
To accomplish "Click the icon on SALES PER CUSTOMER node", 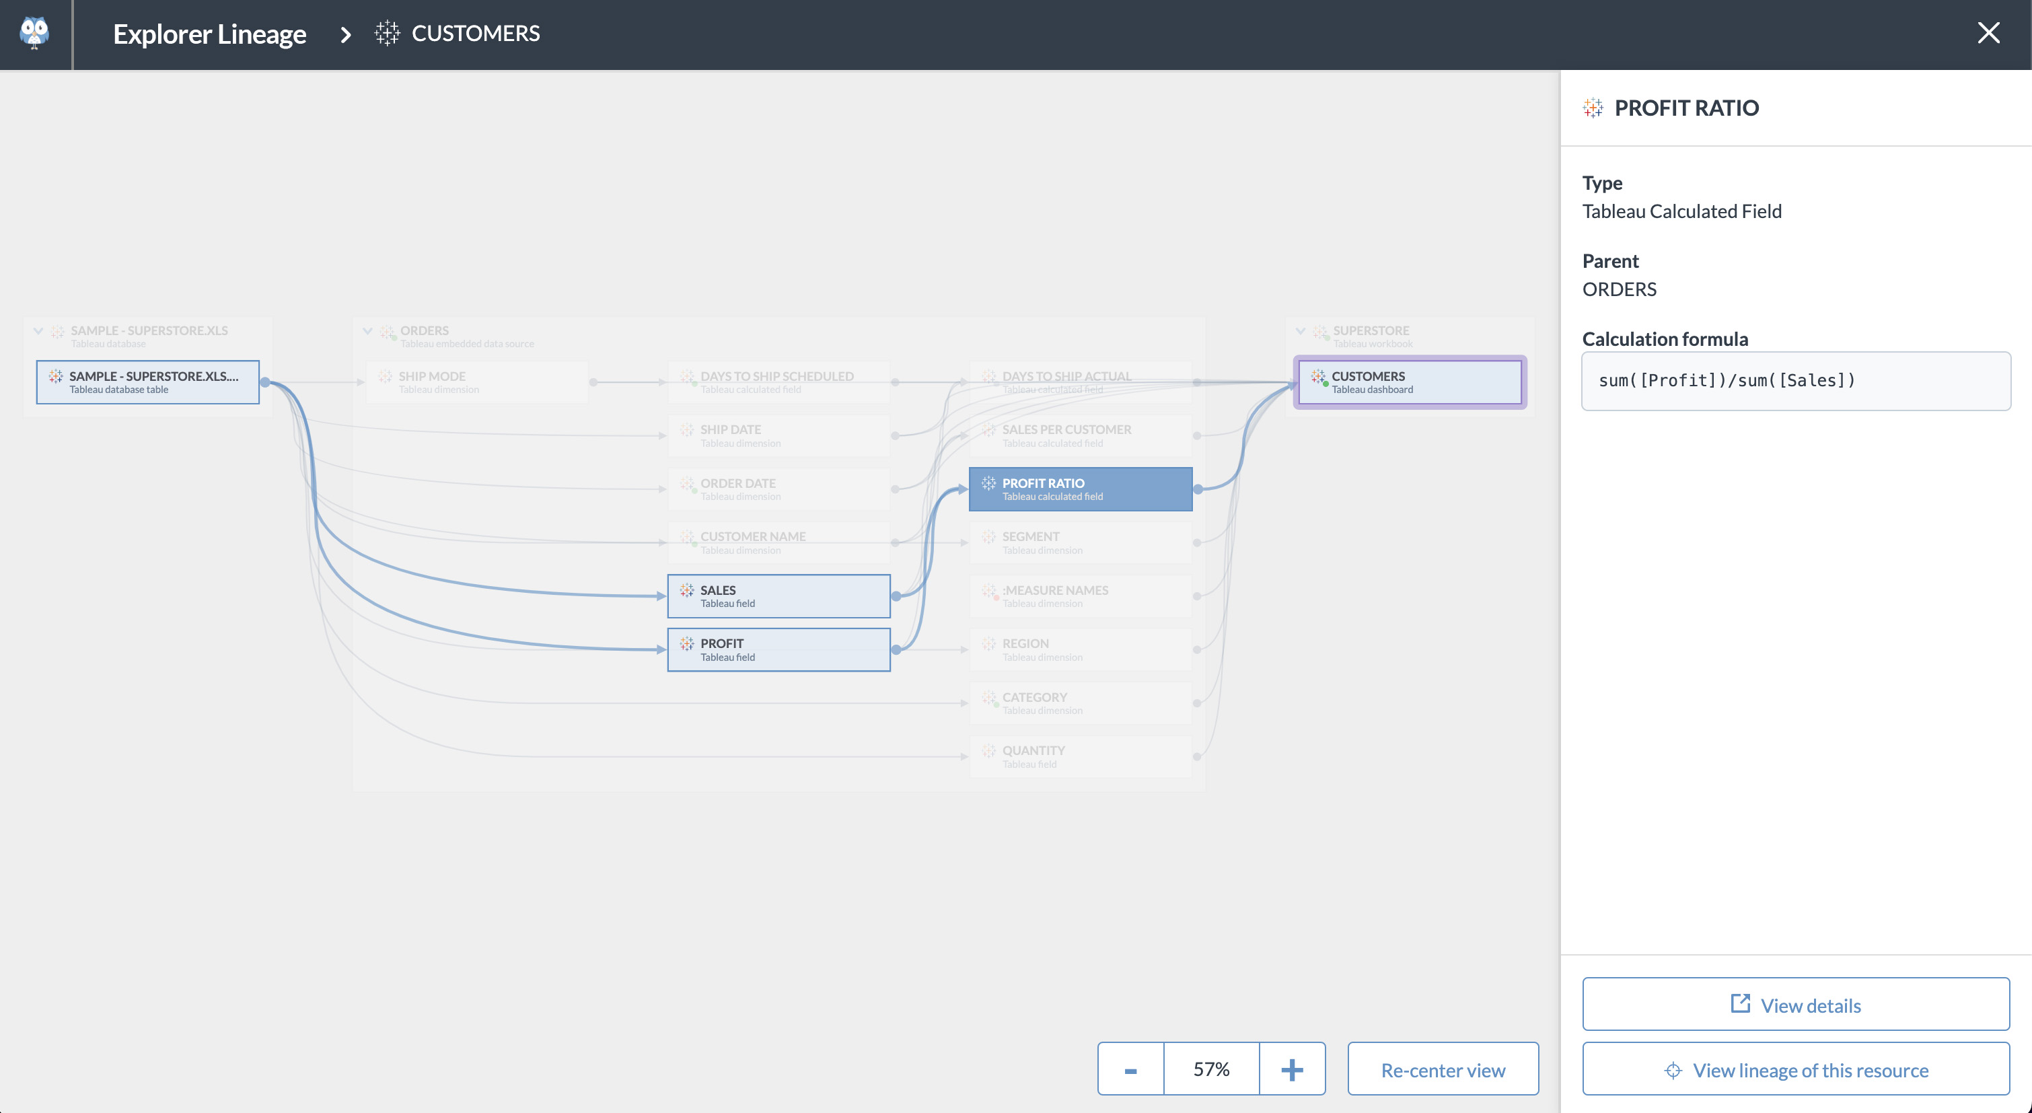I will tap(988, 430).
